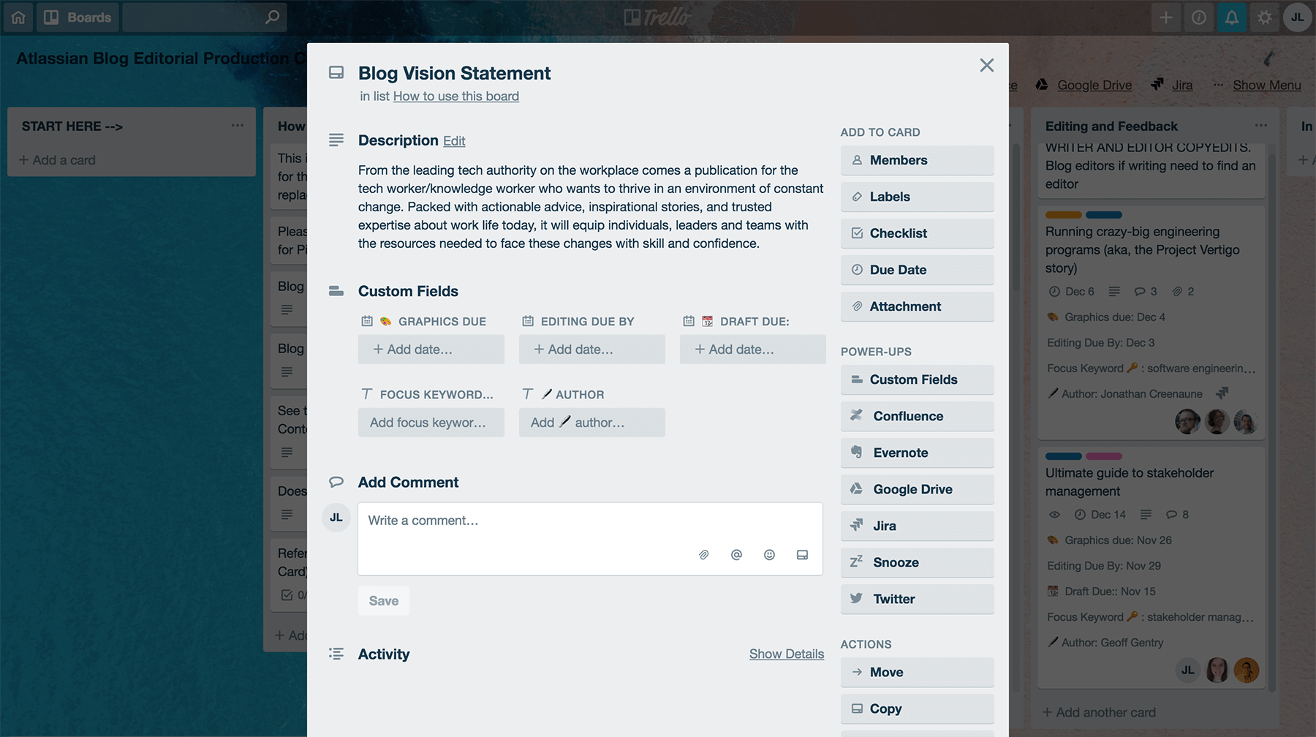Image resolution: width=1316 pixels, height=737 pixels.
Task: Click watch eye icon on stakeholder card
Action: click(x=1054, y=515)
